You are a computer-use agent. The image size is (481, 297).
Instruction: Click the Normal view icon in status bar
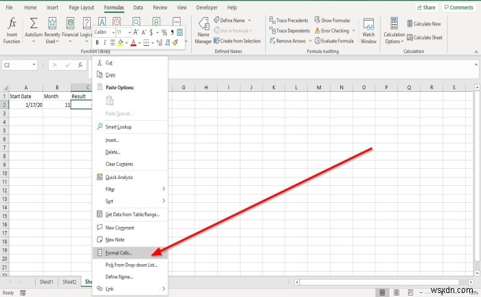[382, 292]
